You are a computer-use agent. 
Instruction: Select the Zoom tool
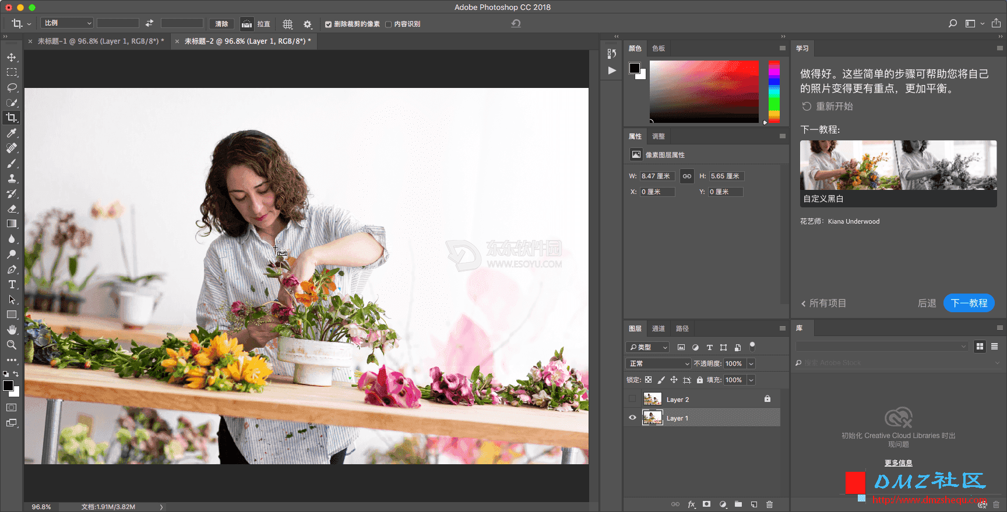[12, 345]
